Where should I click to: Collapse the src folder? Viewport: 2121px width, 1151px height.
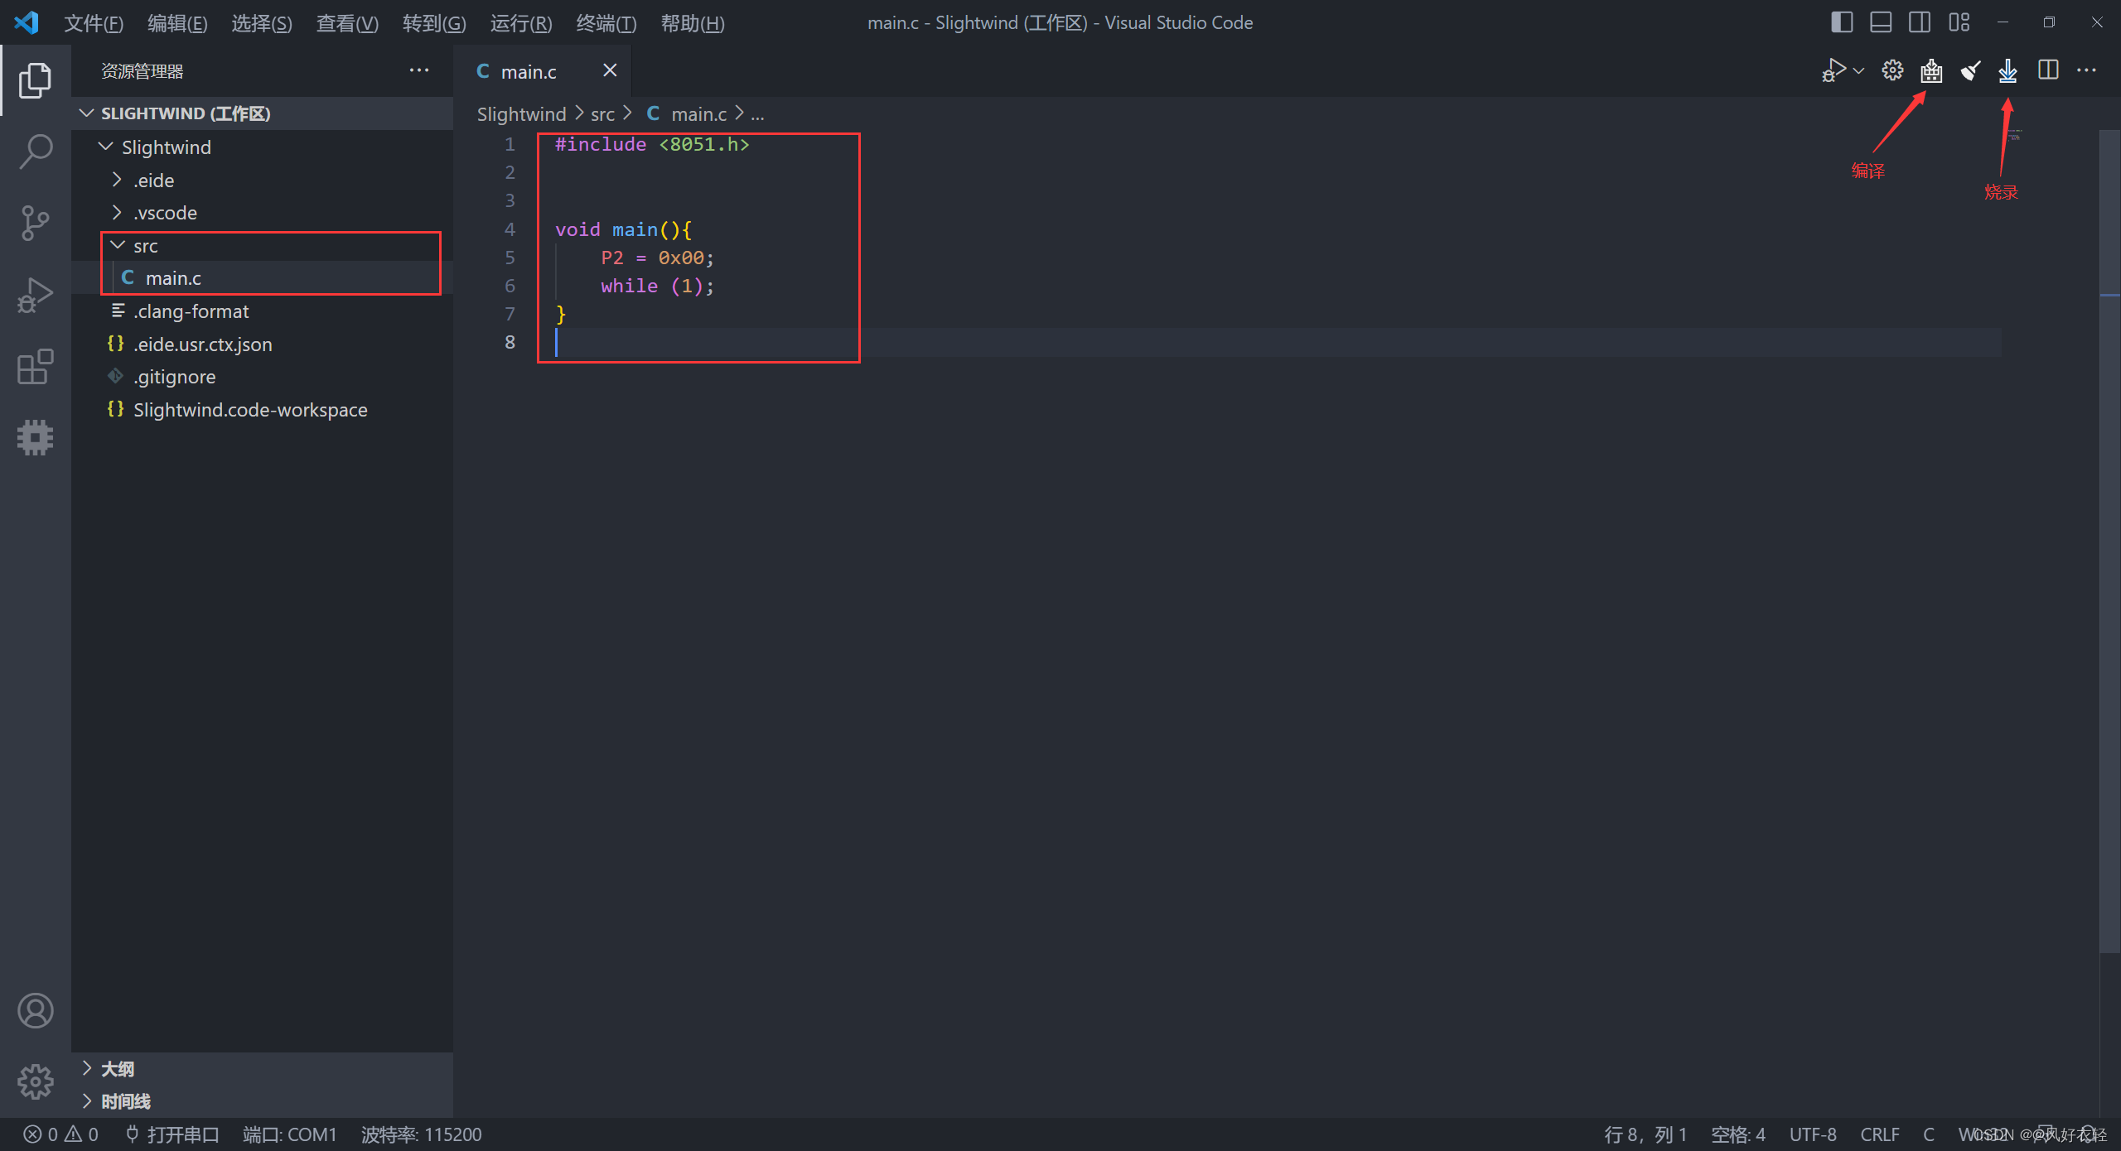click(x=262, y=246)
